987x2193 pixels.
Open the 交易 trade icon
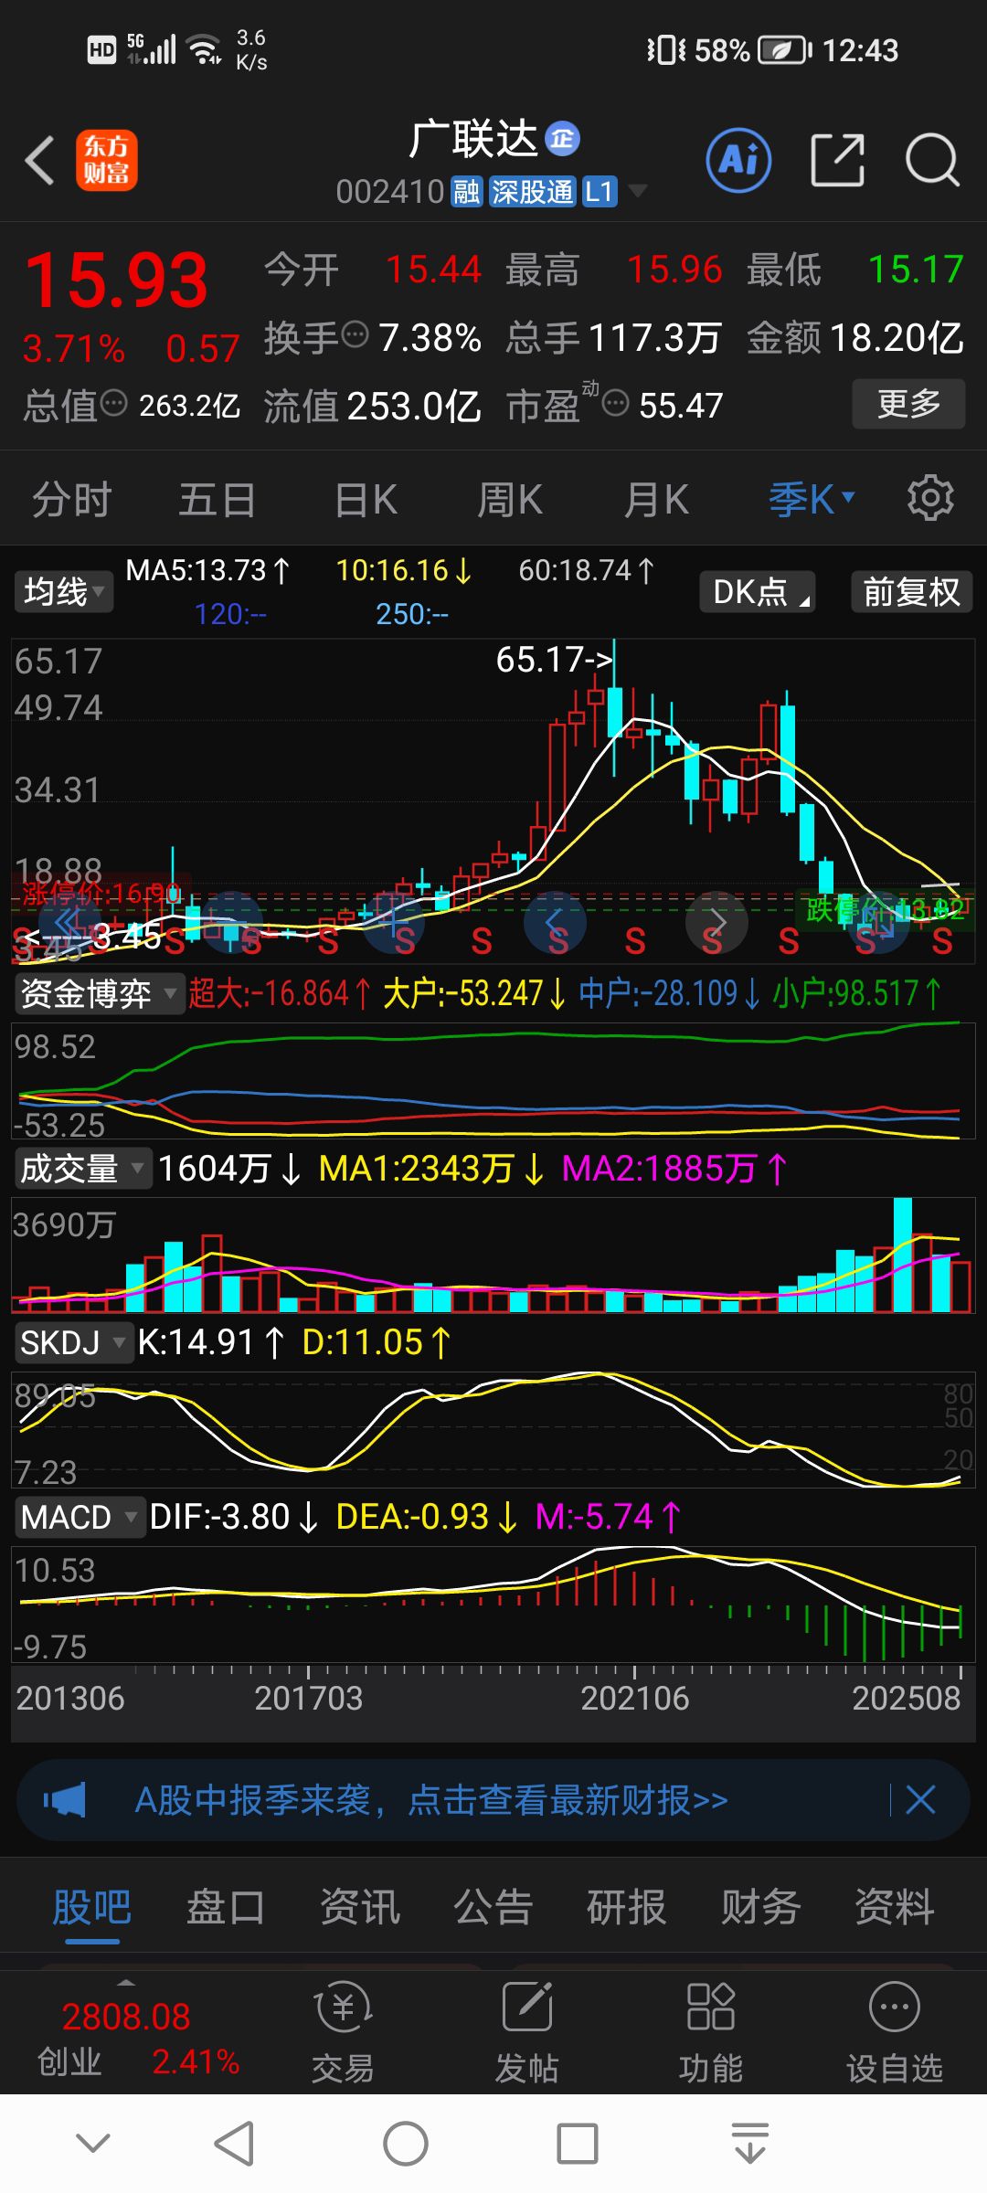(344, 2032)
